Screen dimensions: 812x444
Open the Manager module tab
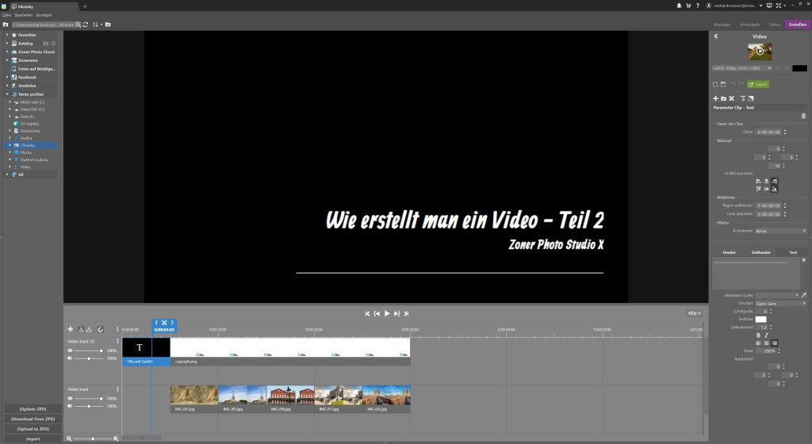(x=722, y=25)
